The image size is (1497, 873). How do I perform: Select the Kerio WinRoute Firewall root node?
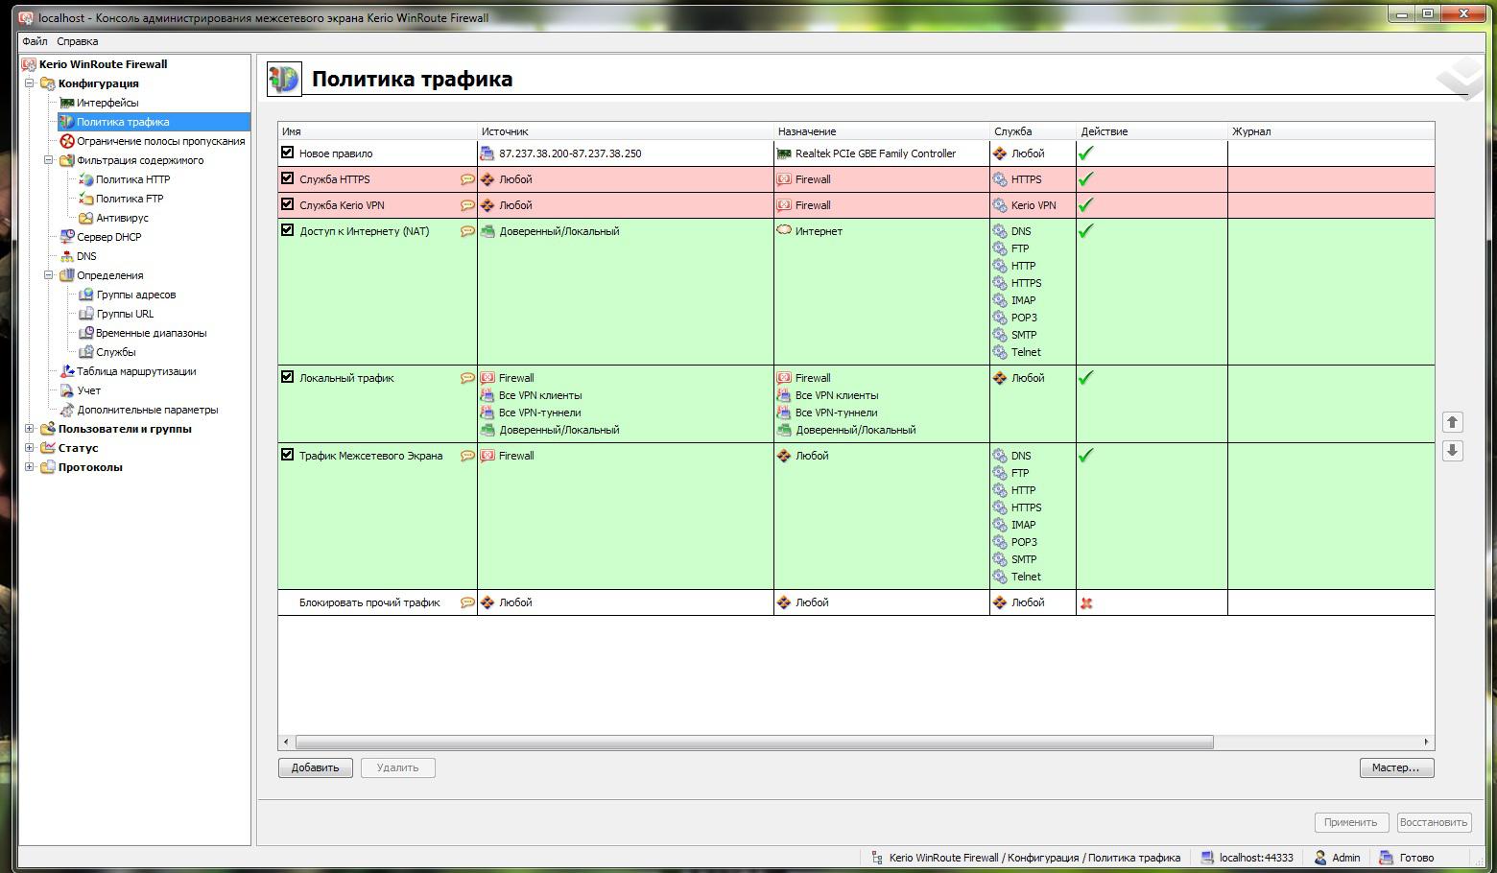pyautogui.click(x=103, y=64)
